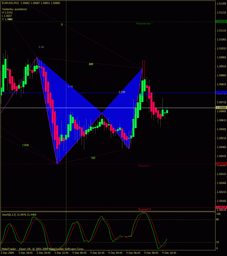The image size is (227, 256).
Task: Select the "Resistance 1" line label
Action: (144, 23)
